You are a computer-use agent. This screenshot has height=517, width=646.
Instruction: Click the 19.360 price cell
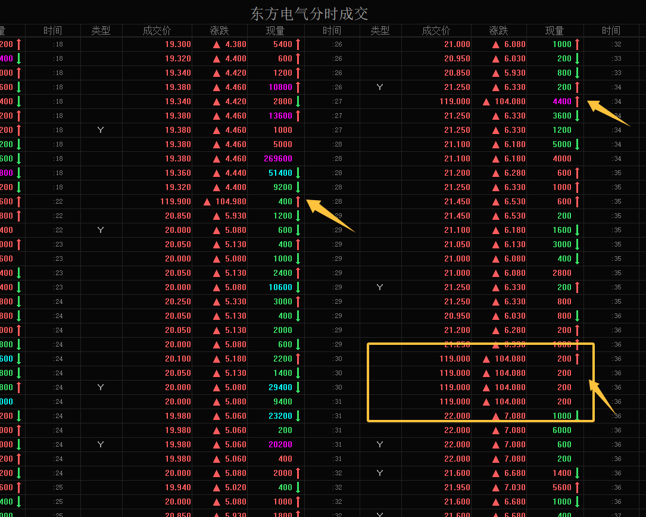(x=178, y=173)
